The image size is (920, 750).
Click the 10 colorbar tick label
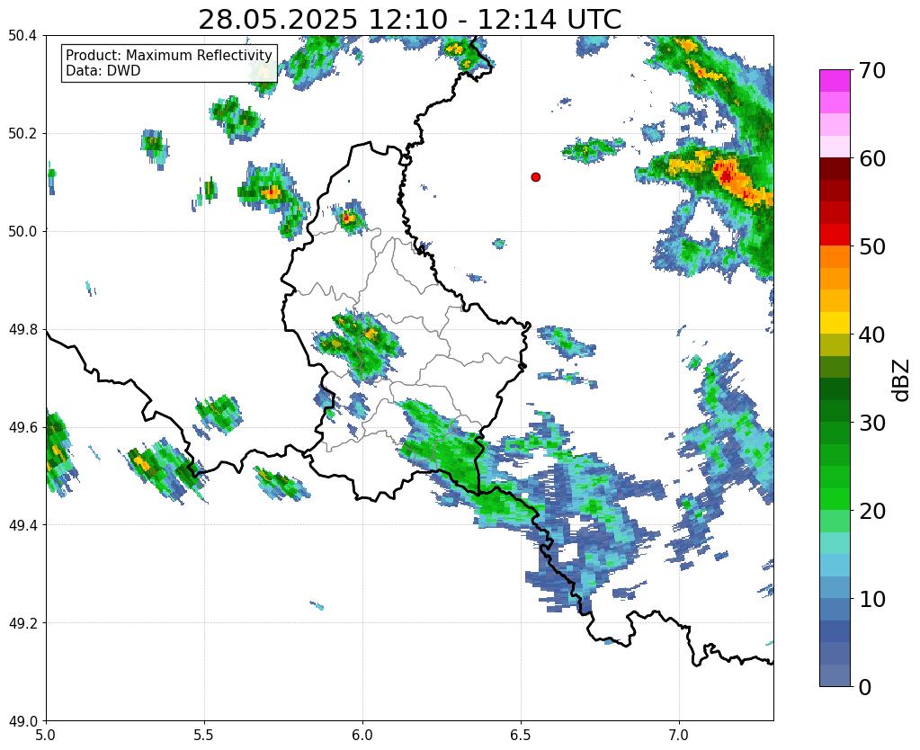[x=871, y=599]
